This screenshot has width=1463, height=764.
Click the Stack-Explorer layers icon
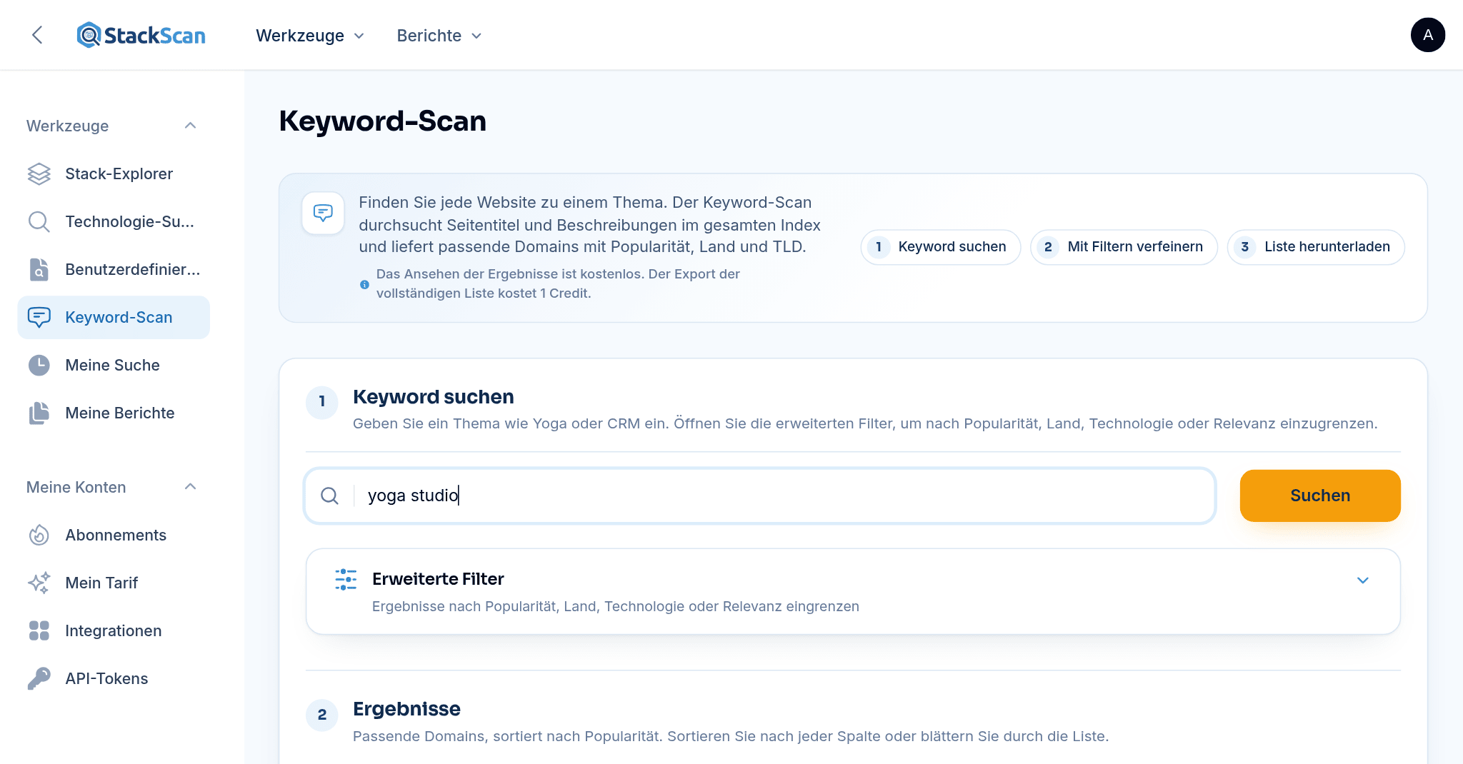point(39,174)
